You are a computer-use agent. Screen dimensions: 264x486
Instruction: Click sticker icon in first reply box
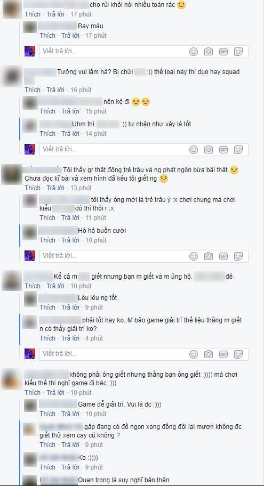238,52
